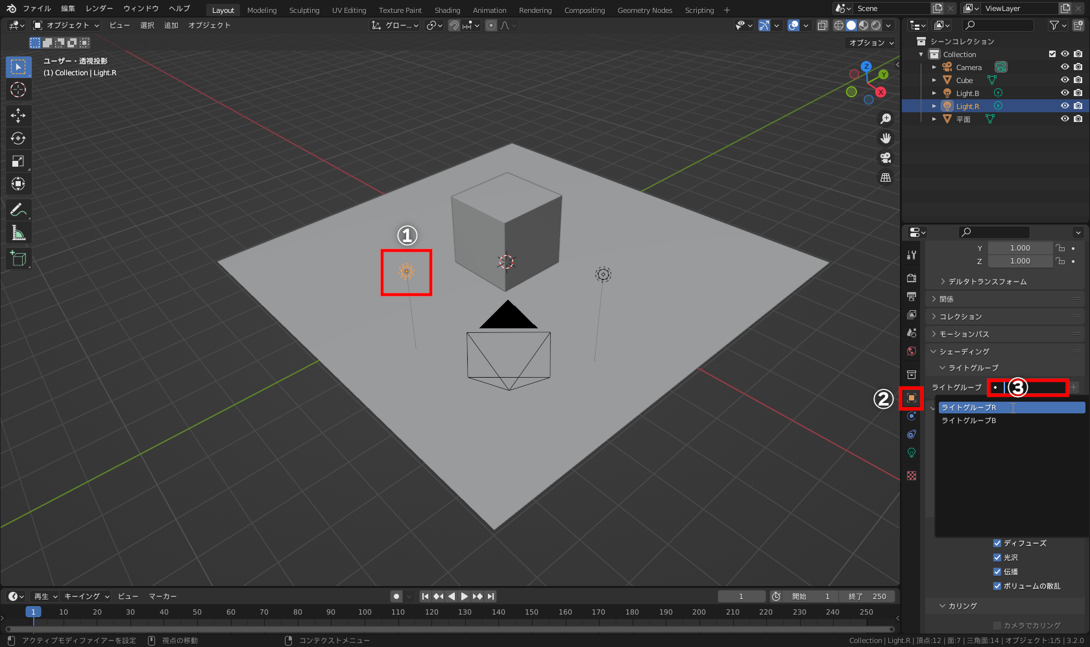1090x647 pixels.
Task: Expand the コレクション panel
Action: (1006, 317)
